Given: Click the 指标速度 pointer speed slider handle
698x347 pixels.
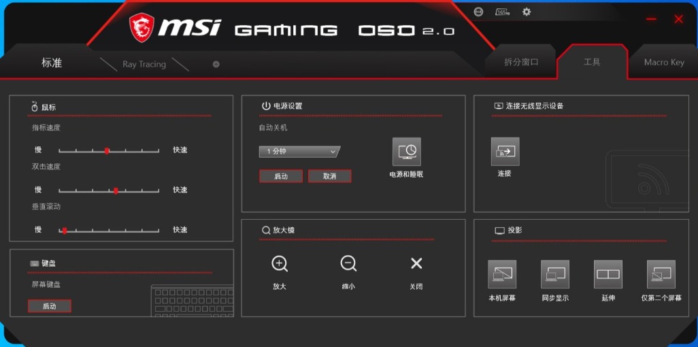Looking at the screenshot, I should click(107, 150).
